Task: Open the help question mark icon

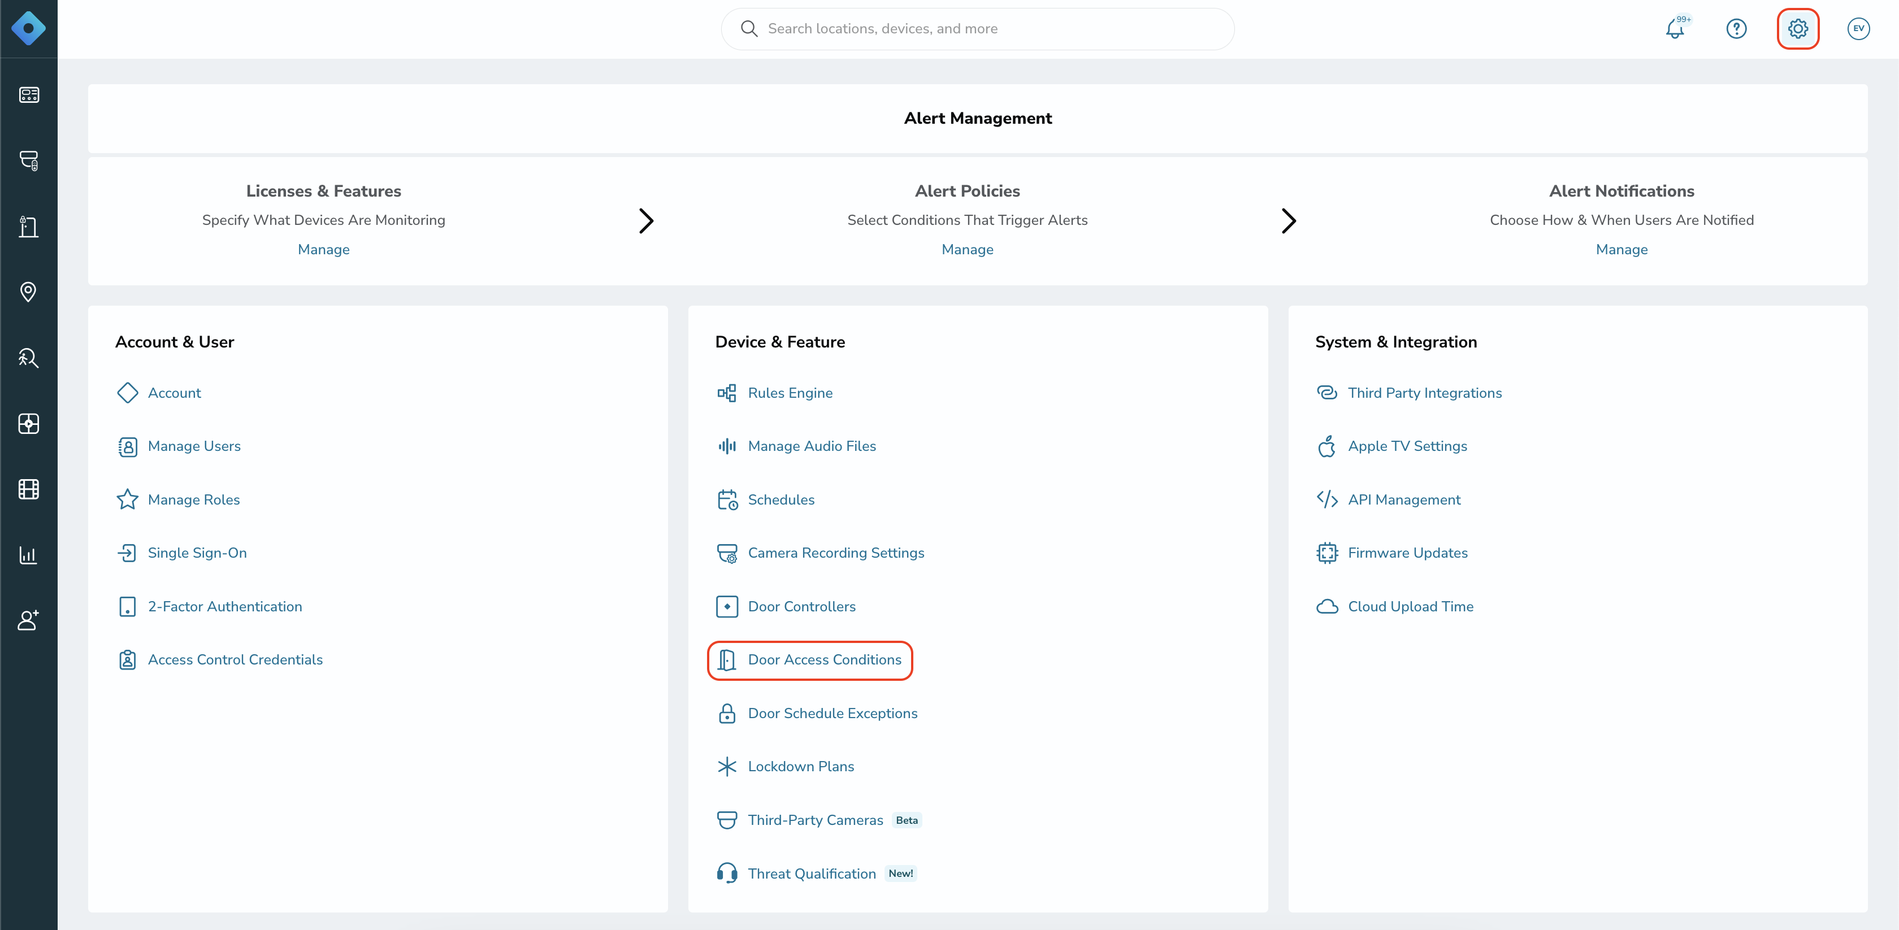Action: (1737, 29)
